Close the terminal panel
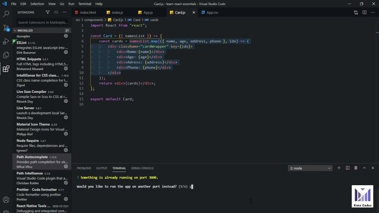The width and height of the screenshot is (379, 213). click(372, 168)
